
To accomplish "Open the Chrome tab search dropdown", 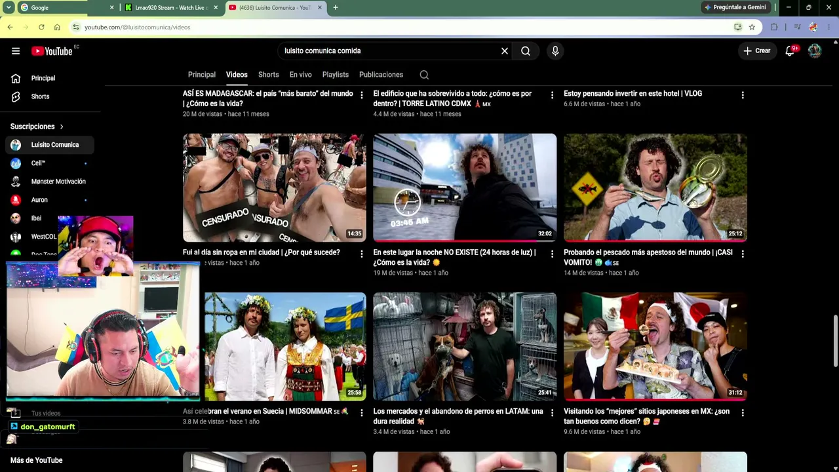I will pos(9,8).
